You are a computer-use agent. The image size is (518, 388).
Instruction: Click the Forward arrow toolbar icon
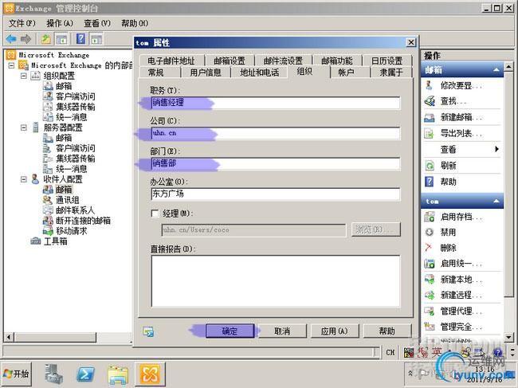(26, 39)
